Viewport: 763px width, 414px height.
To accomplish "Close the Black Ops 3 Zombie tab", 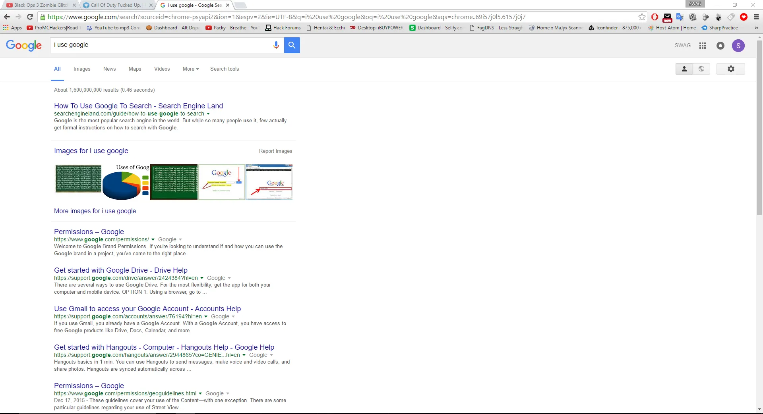I will 74,5.
